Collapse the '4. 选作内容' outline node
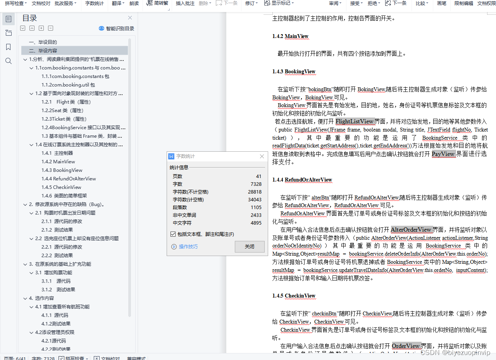 (25, 298)
